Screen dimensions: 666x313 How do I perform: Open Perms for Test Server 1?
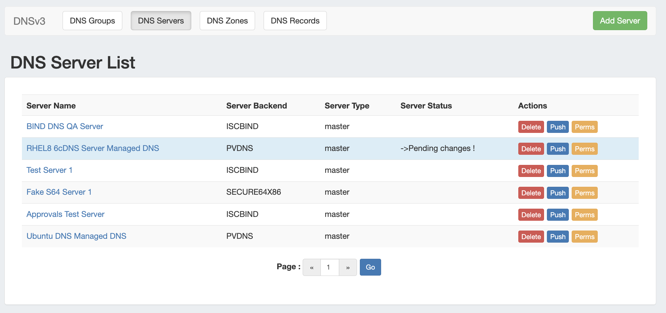(584, 171)
